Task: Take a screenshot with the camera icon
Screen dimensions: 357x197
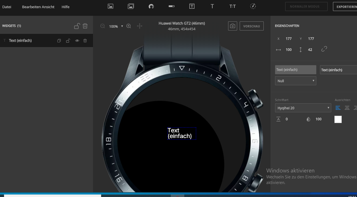Action: click(x=233, y=26)
